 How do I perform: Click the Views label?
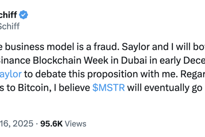pos(76,124)
